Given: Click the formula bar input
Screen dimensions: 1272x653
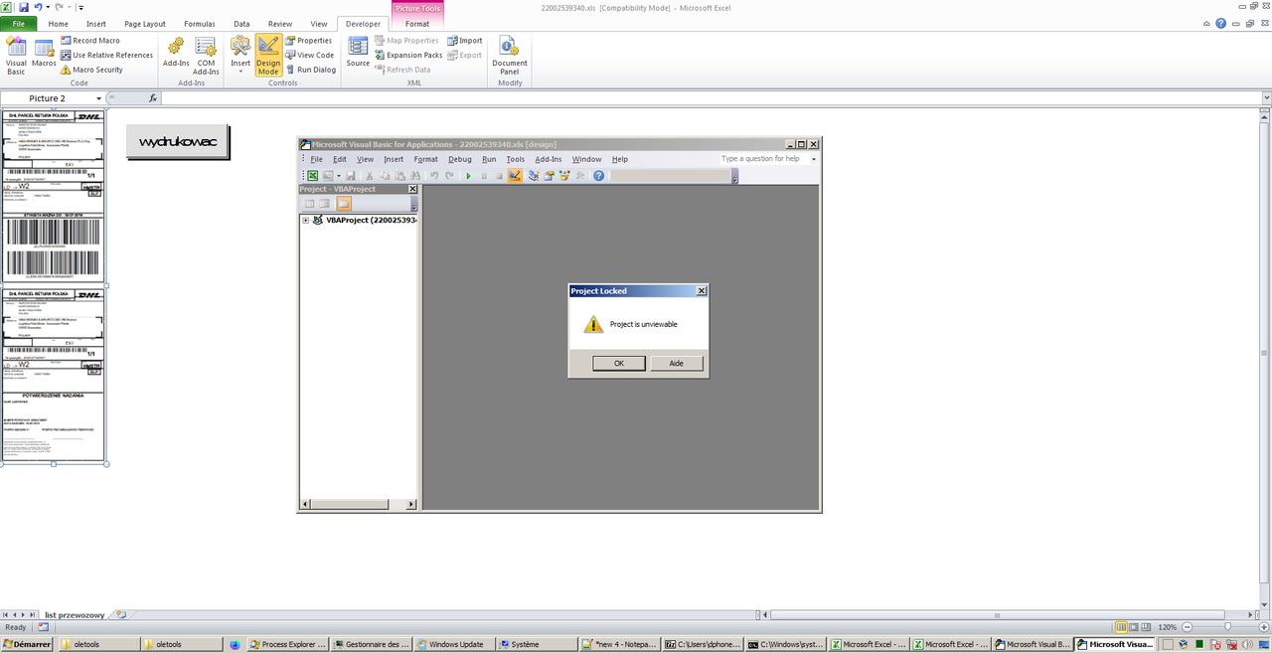Looking at the screenshot, I should [x=711, y=98].
